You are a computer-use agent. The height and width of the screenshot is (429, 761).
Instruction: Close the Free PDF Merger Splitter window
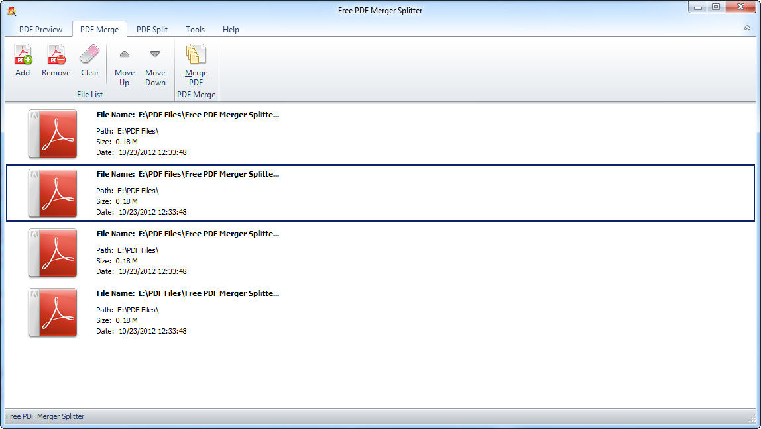740,7
